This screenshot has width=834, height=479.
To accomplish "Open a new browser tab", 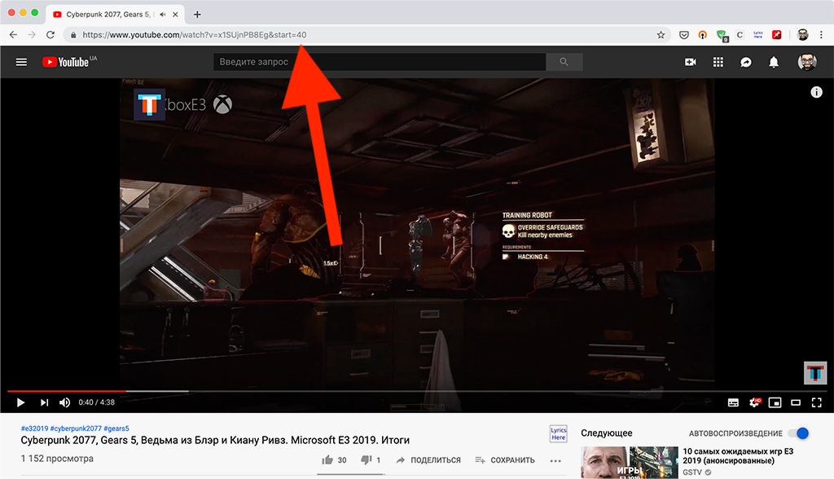I will [197, 15].
